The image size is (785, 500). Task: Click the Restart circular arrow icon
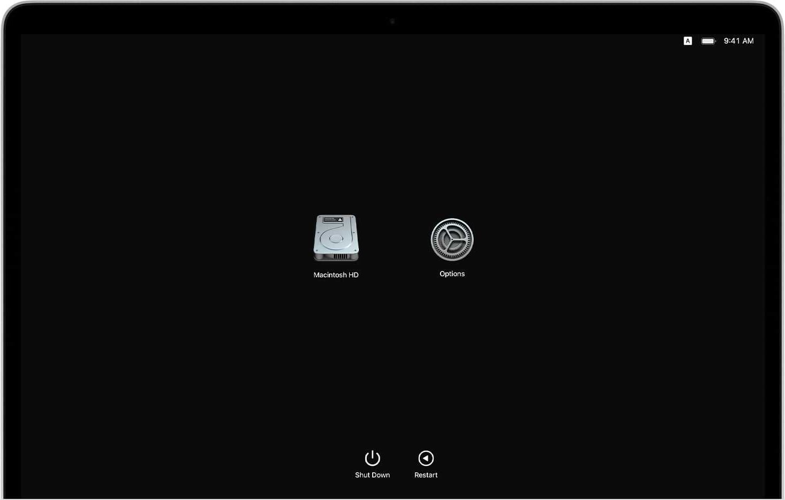426,458
